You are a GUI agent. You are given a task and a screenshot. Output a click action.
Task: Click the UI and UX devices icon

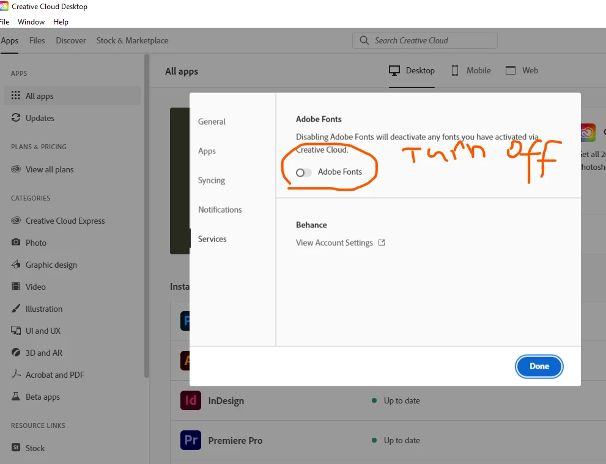[x=15, y=330]
